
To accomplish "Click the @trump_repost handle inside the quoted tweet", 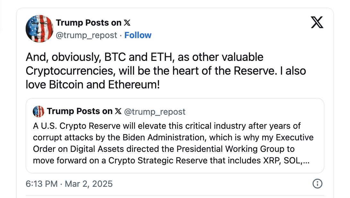I will pos(155,111).
